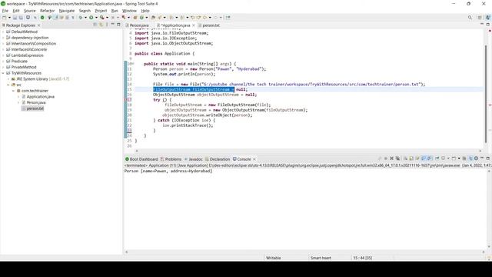Screen dimensions: 492x277
Task: Close the Console view tab
Action: [x=254, y=159]
